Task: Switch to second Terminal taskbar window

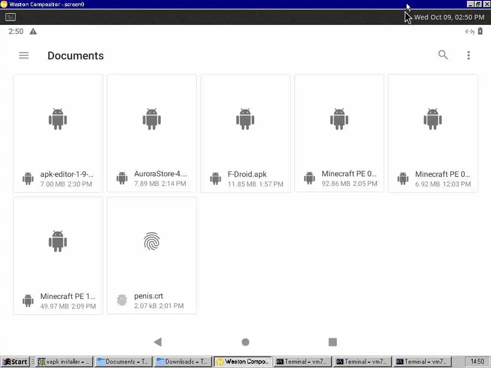Action: coord(362,362)
